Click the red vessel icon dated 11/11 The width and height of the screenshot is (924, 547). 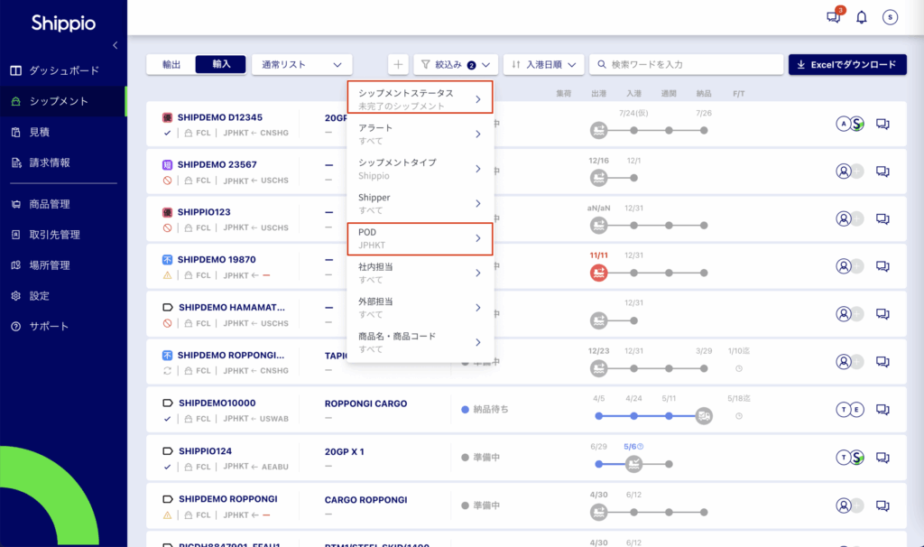click(598, 272)
